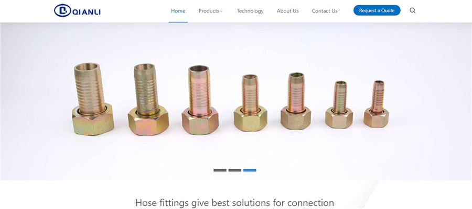
Task: Go to the Home tab
Action: coord(178,11)
